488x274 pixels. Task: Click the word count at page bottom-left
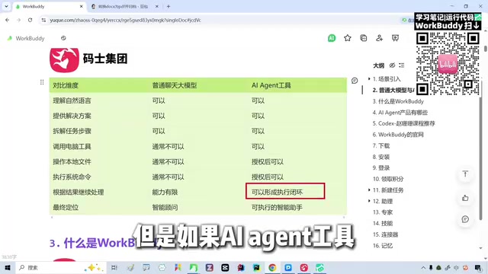(x=9, y=257)
